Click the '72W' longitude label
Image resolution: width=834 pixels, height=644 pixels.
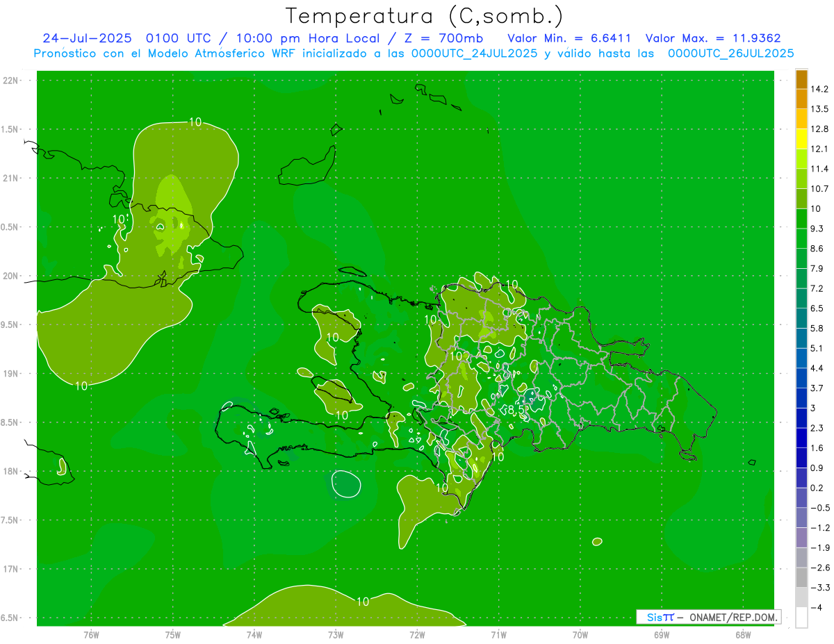[417, 635]
